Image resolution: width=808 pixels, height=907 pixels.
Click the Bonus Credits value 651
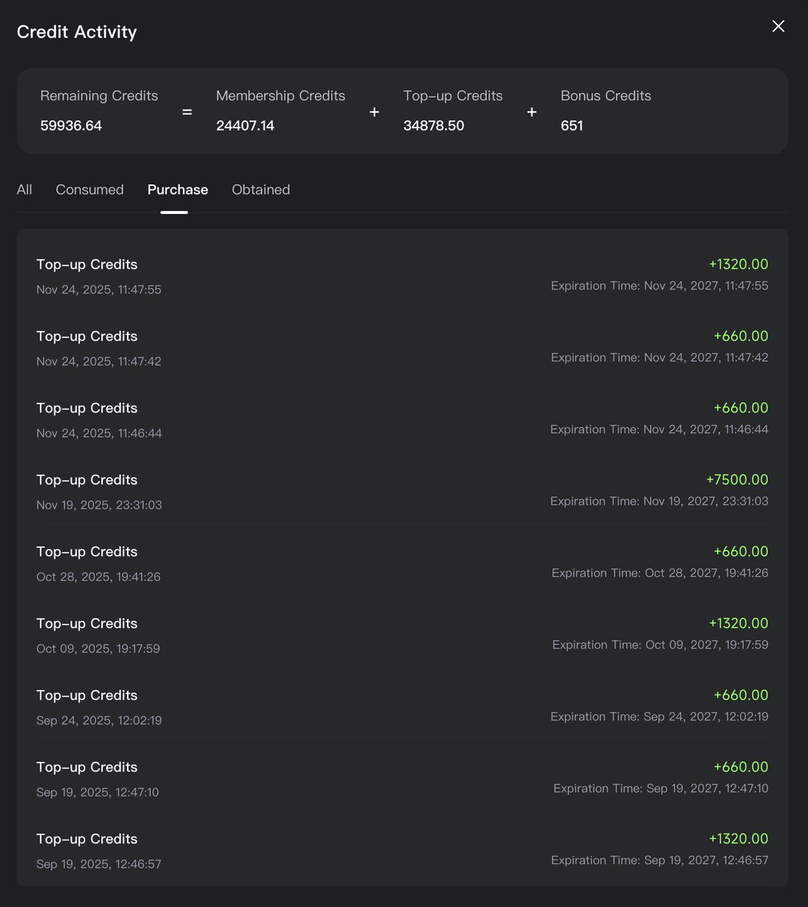571,125
